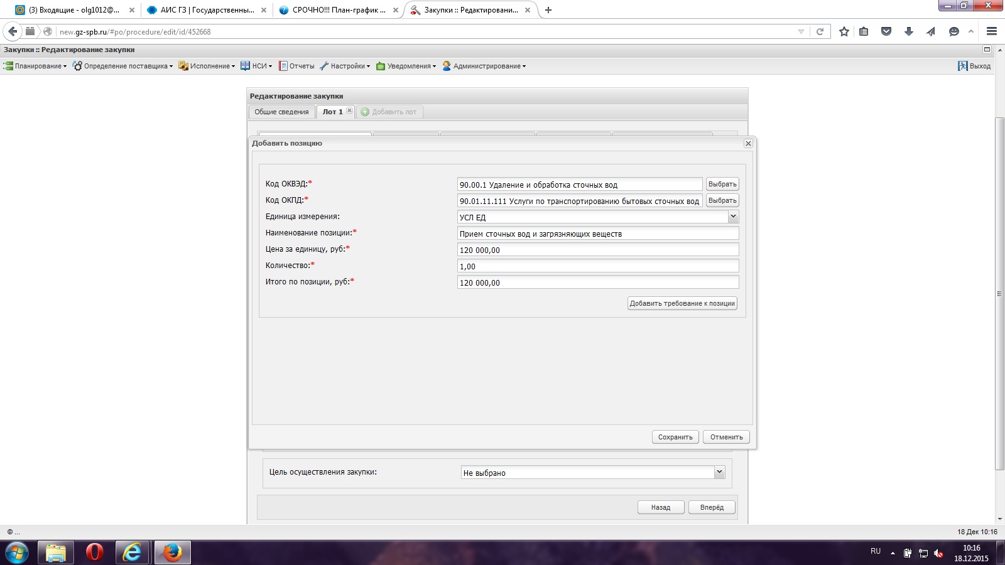Bookmark this page with the star icon

click(844, 31)
